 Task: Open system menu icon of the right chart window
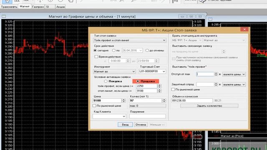click(210, 19)
